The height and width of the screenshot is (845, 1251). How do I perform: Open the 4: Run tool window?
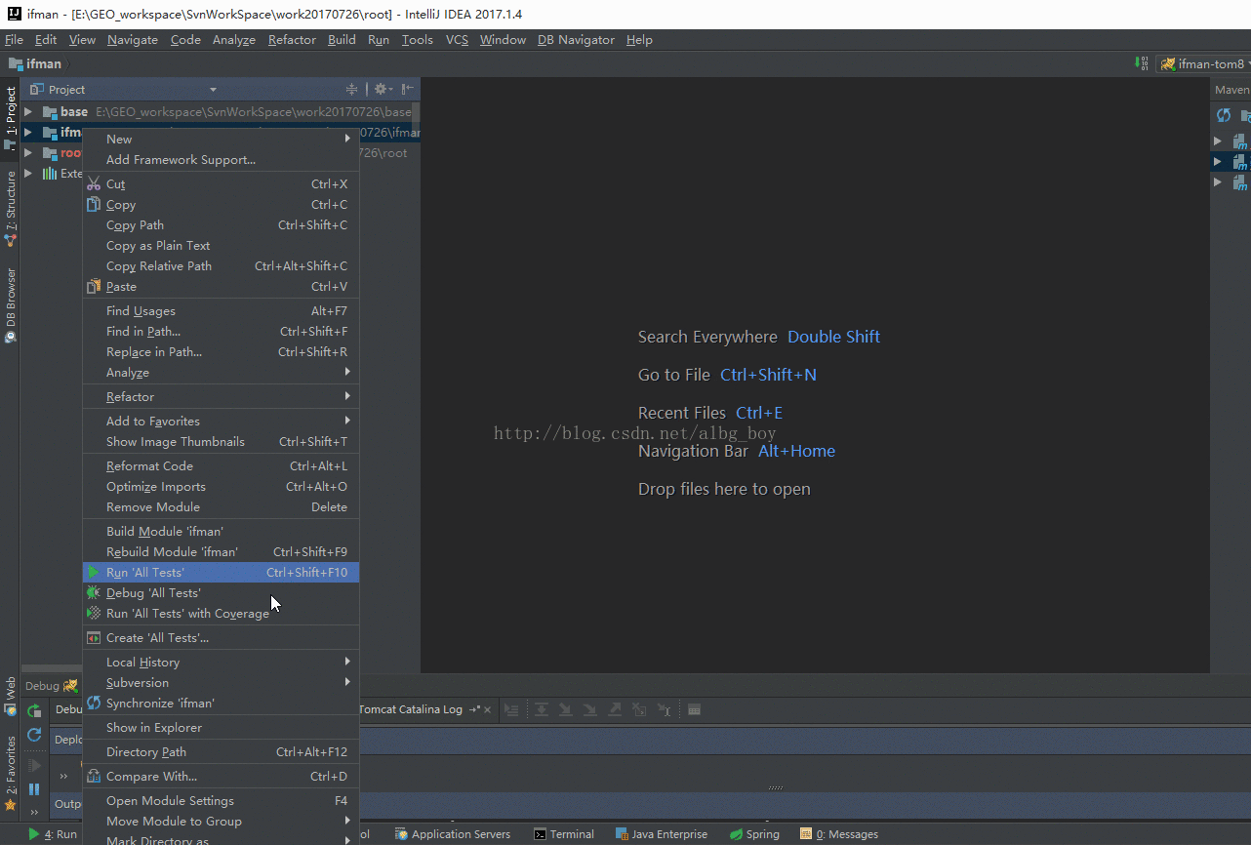[x=53, y=834]
